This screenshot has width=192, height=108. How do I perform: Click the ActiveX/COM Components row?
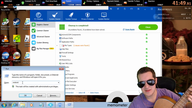(x=108, y=35)
